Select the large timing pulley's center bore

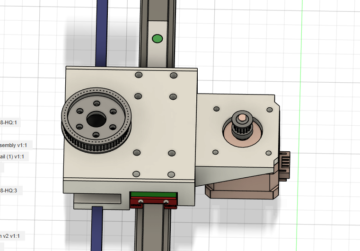coord(96,119)
